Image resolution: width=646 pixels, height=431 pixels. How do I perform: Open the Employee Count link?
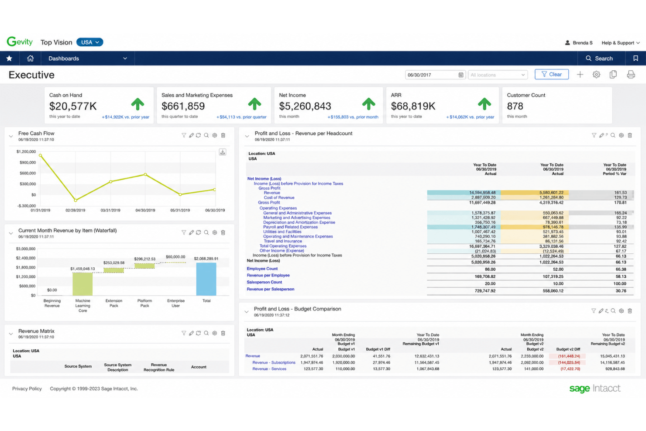[x=262, y=269]
